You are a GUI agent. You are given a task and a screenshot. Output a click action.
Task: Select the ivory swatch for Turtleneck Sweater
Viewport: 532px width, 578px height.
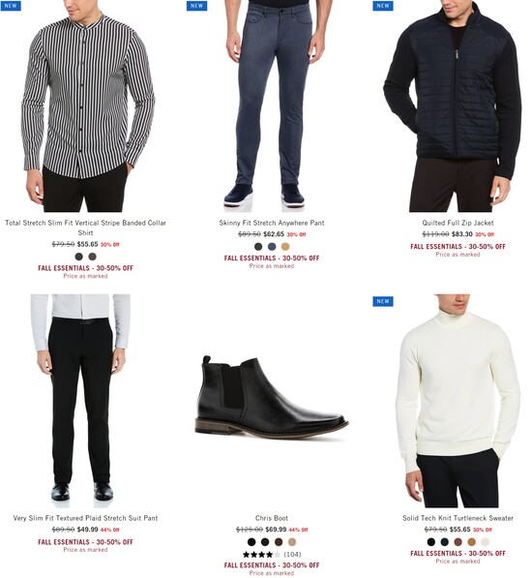pyautogui.click(x=486, y=542)
